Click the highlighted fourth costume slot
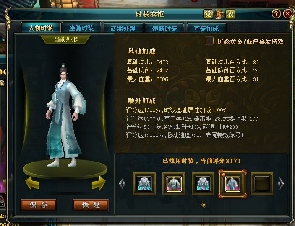This screenshot has height=226, width=295. point(232,184)
